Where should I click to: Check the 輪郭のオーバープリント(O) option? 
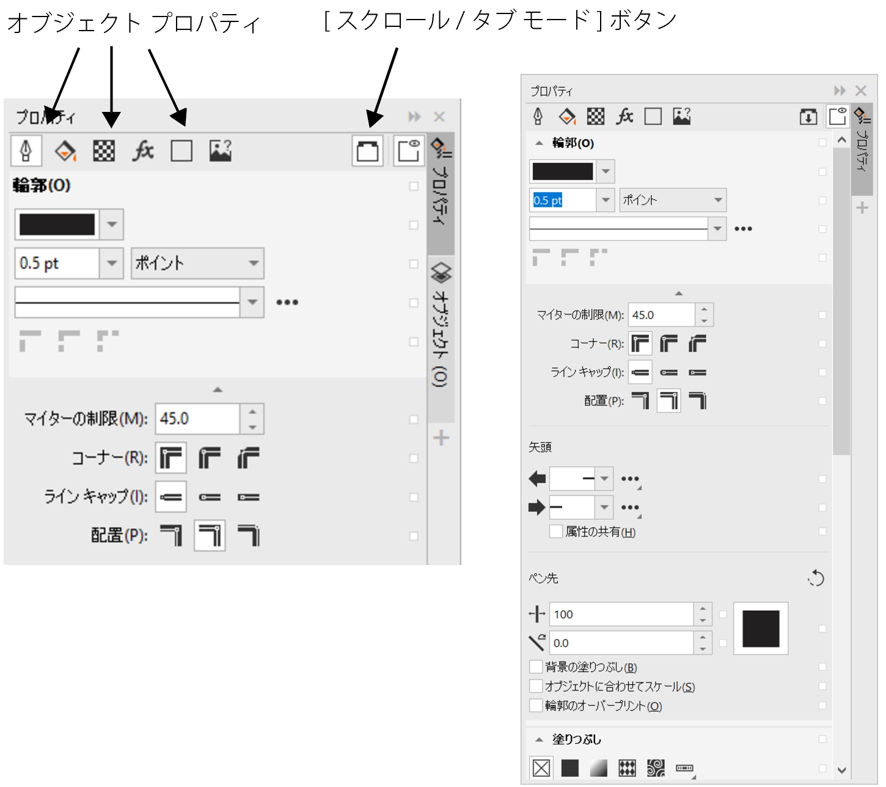point(536,705)
